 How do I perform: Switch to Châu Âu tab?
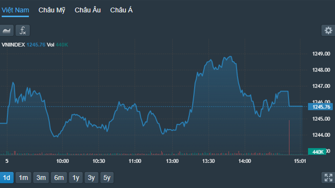(87, 10)
